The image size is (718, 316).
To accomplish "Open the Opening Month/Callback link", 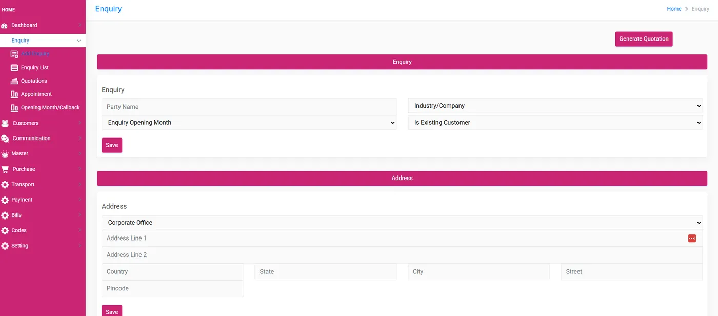I will coord(50,108).
